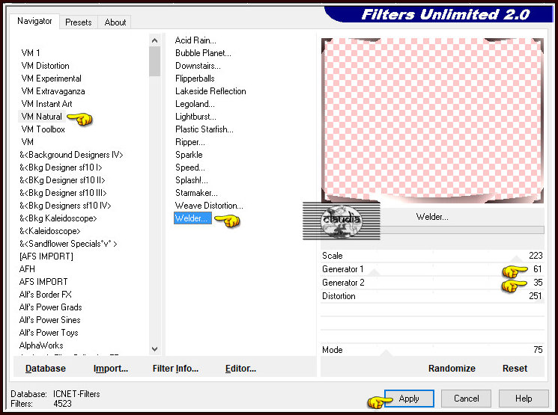The image size is (558, 415).
Task: Select &<Kaleidoscope> category
Action: (50, 231)
